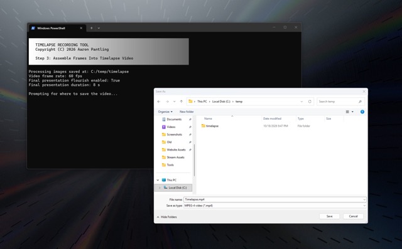Open Old folder in sidebar

169,142
